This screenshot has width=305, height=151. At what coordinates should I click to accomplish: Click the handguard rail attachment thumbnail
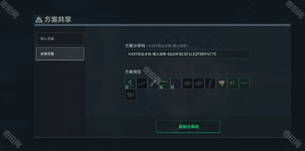click(x=142, y=83)
